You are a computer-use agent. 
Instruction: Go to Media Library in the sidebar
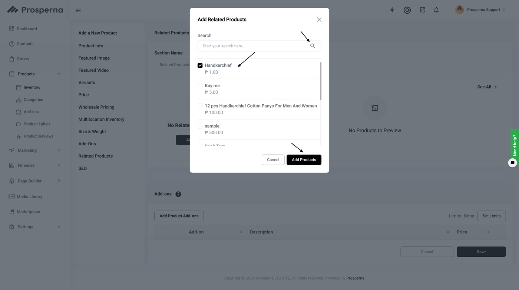tap(29, 197)
